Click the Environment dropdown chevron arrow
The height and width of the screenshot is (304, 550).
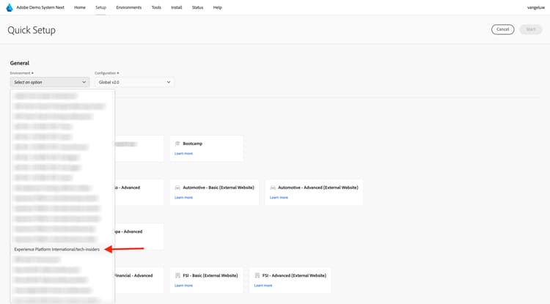tap(84, 82)
